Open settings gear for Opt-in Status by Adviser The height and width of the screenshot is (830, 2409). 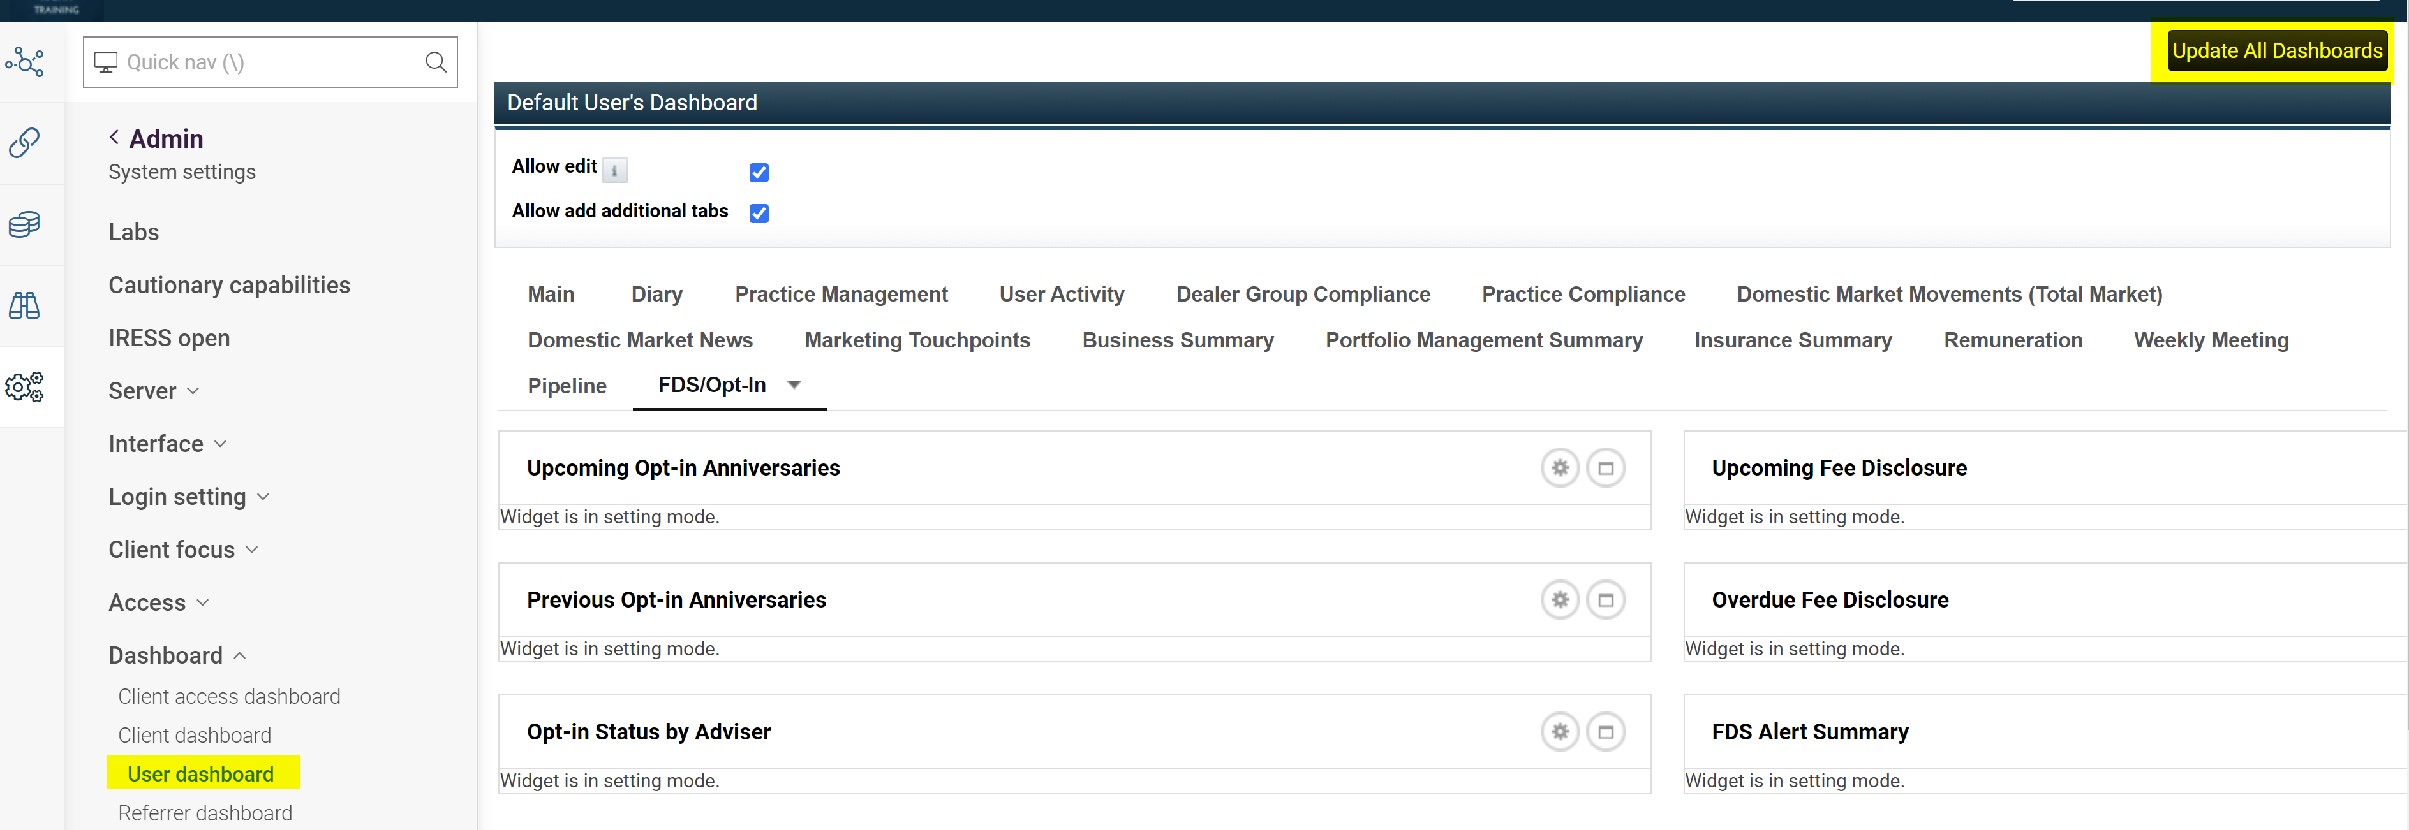[x=1559, y=732]
